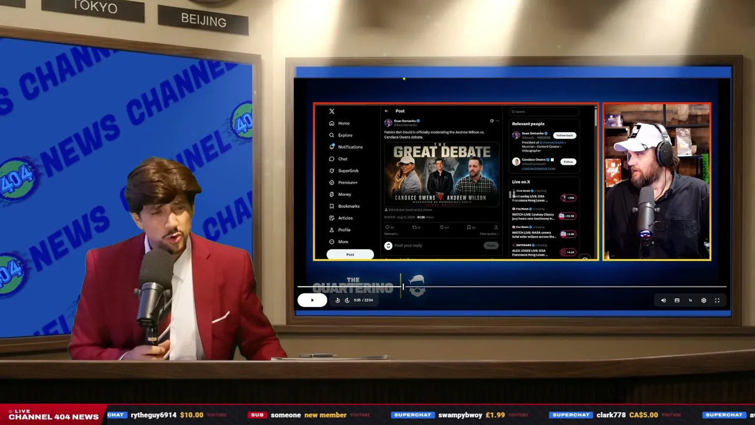
Task: Click the repost icon under the post
Action: click(x=414, y=227)
